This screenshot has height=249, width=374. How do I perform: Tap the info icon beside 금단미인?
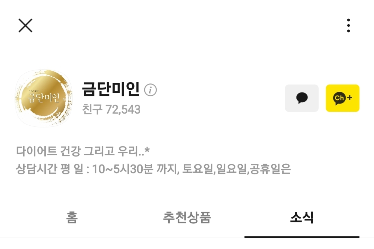(150, 90)
